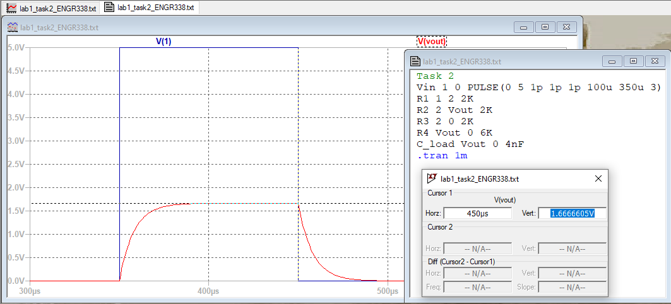The height and width of the screenshot is (304, 671).
Task: Click the Diff Freq field
Action: click(x=478, y=287)
